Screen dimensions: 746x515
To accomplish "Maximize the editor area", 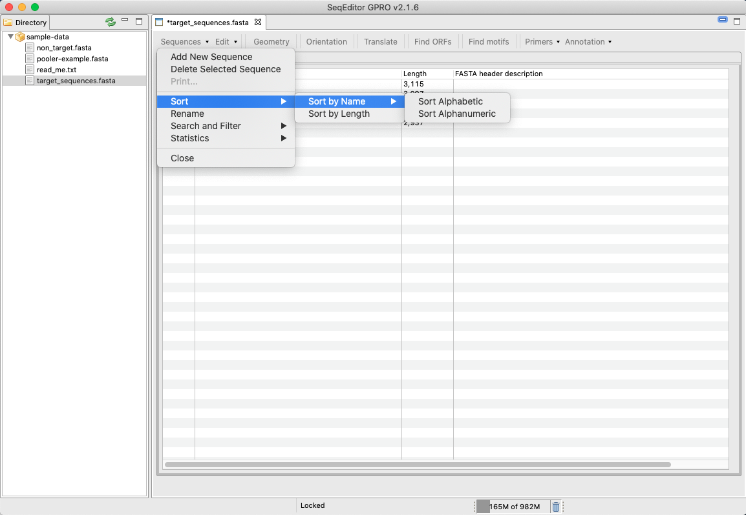I will [x=736, y=21].
